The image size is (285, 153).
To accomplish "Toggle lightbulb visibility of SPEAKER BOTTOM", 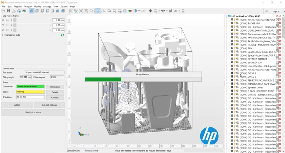I will (235, 59).
